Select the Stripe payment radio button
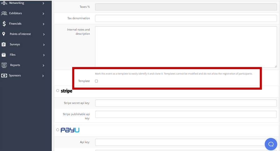The height and width of the screenshot is (151, 280). click(x=58, y=91)
